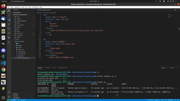
Task: Collapse the MEUVSCODE (WORKSPACE) section
Action: (x=23, y=15)
